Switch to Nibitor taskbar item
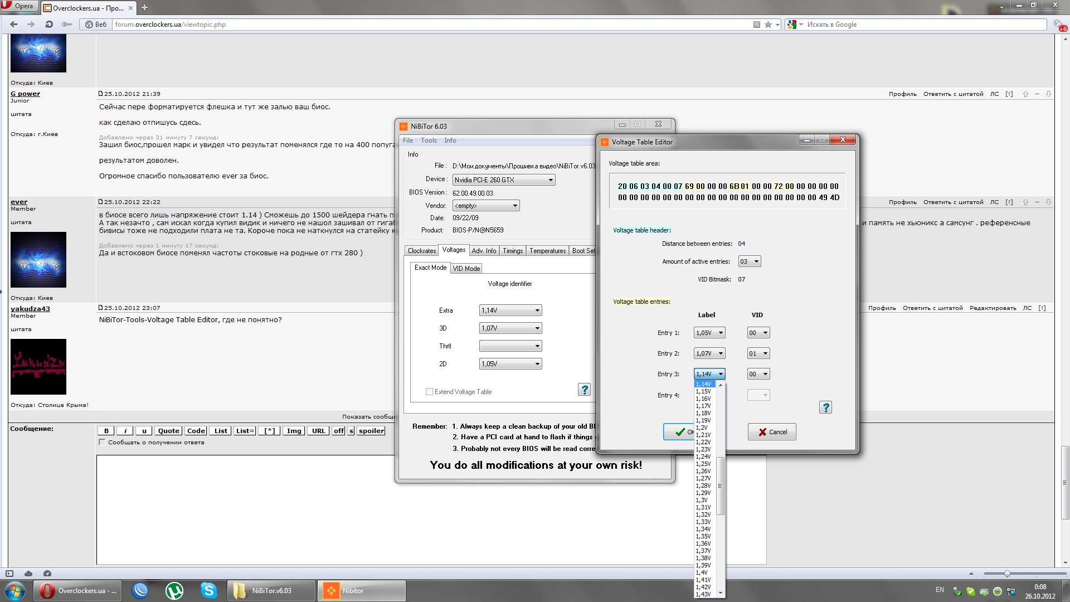Screen dimensions: 1070x602 [x=361, y=590]
